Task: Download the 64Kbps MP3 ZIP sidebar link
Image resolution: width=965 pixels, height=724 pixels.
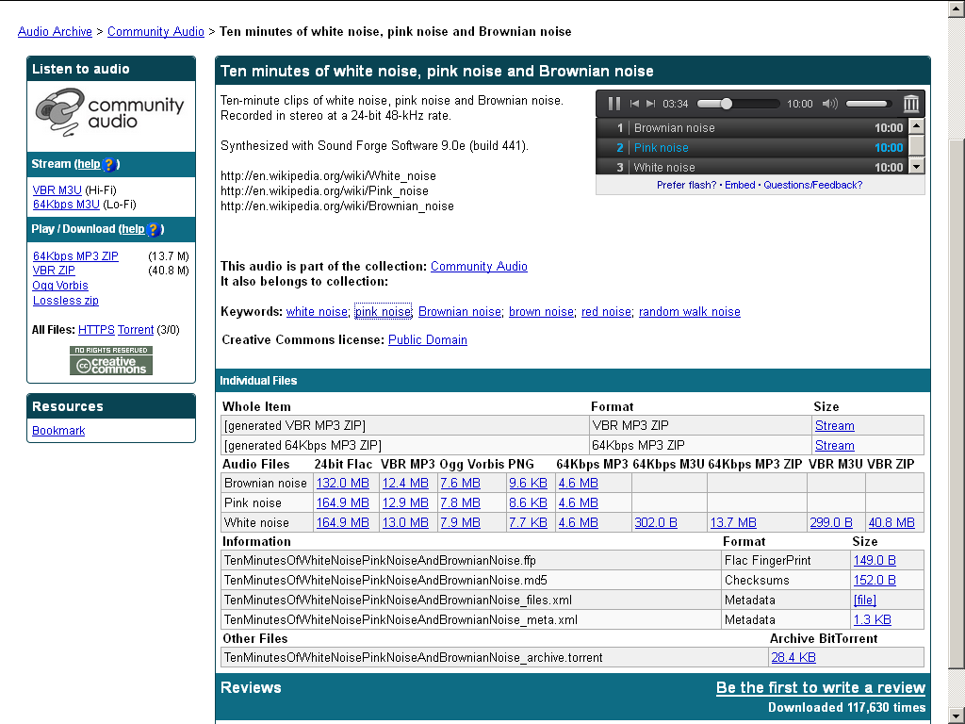Action: click(x=75, y=256)
